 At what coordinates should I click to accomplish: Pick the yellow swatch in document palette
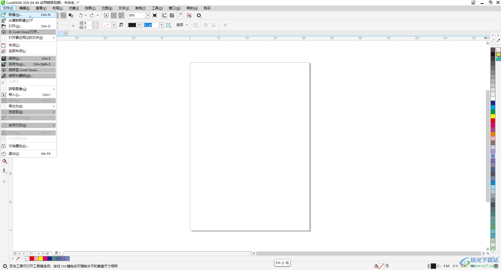[41, 259]
